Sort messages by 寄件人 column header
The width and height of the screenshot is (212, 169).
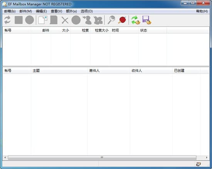109,71
